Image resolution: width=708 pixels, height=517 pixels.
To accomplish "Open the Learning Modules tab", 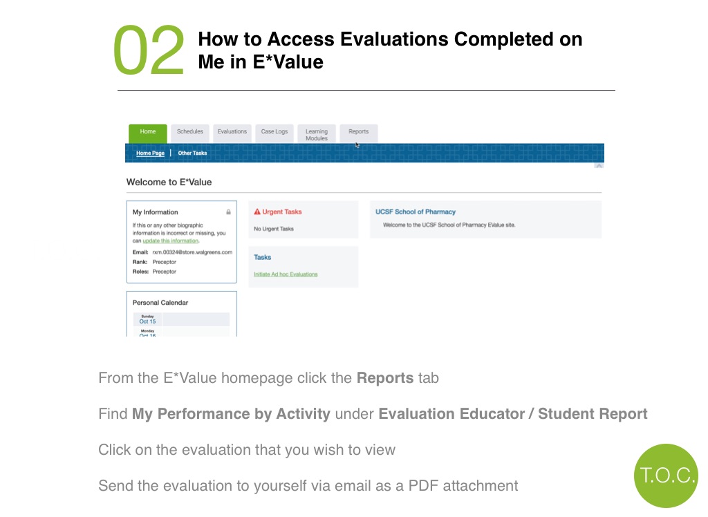I will [317, 134].
